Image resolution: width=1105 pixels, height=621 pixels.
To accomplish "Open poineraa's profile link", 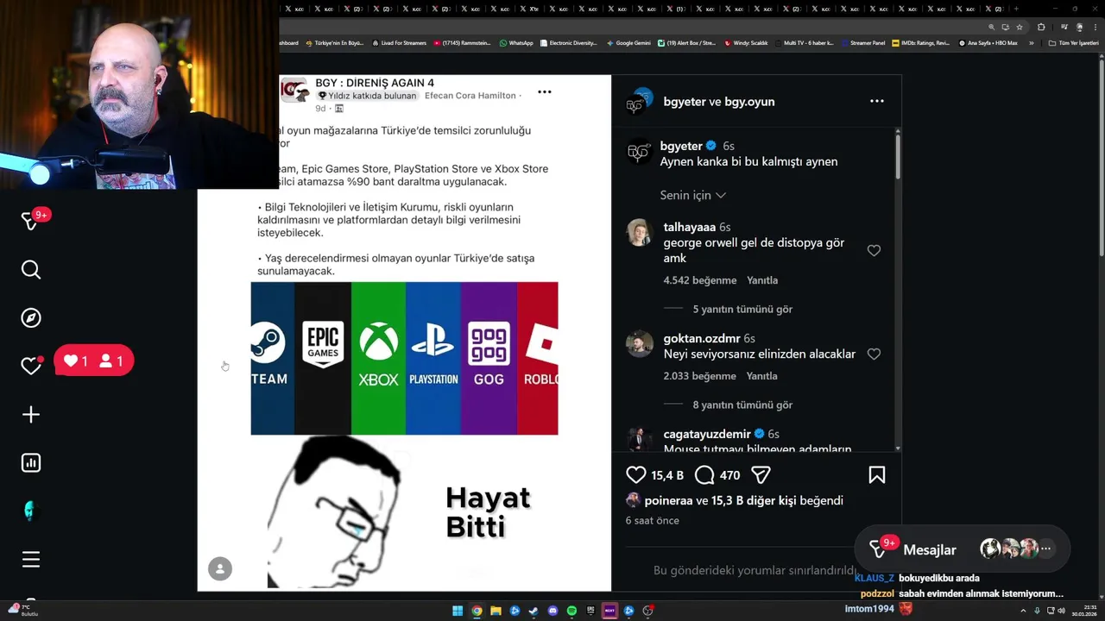I will [x=668, y=500].
